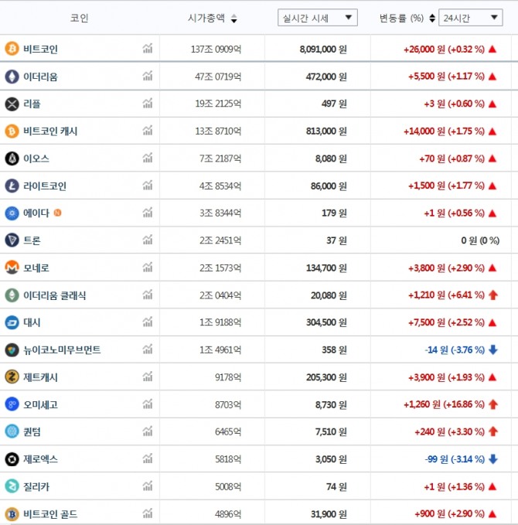Expand the 24시간 period dropdown

click(470, 18)
